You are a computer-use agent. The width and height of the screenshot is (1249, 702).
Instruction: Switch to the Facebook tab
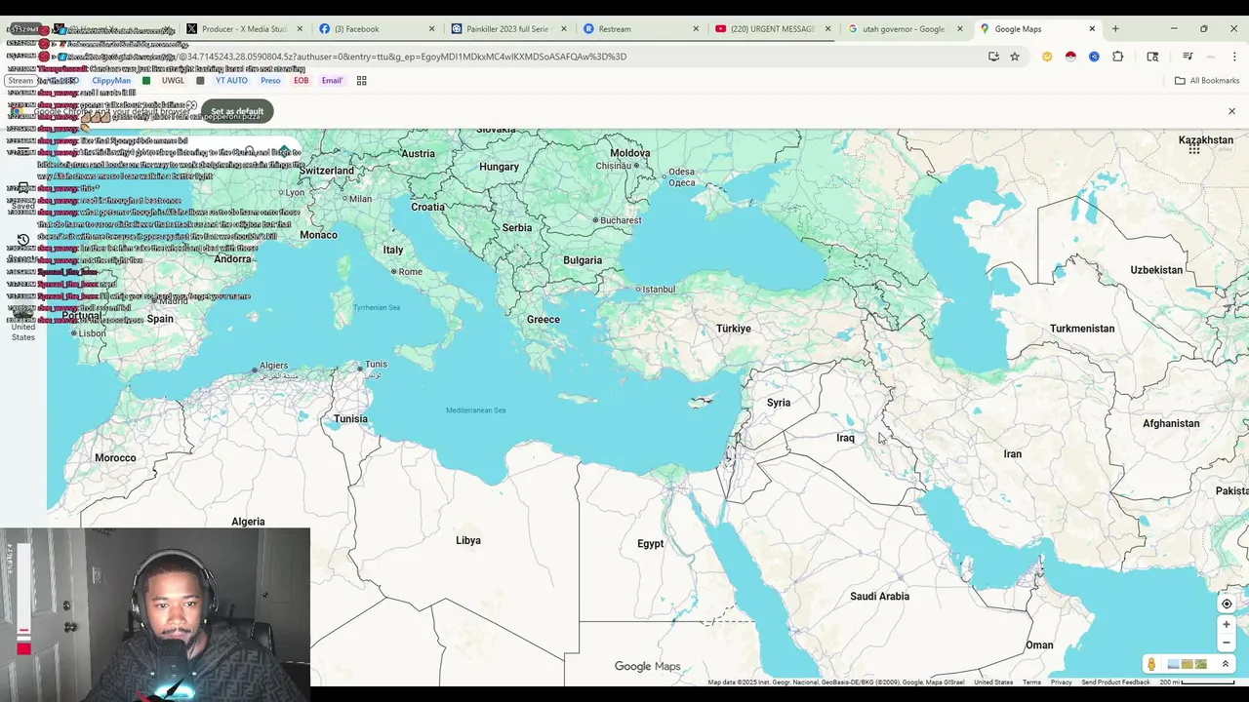377,29
